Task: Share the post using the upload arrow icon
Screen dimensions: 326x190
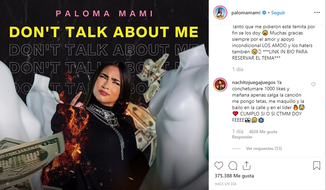Action: (246, 166)
